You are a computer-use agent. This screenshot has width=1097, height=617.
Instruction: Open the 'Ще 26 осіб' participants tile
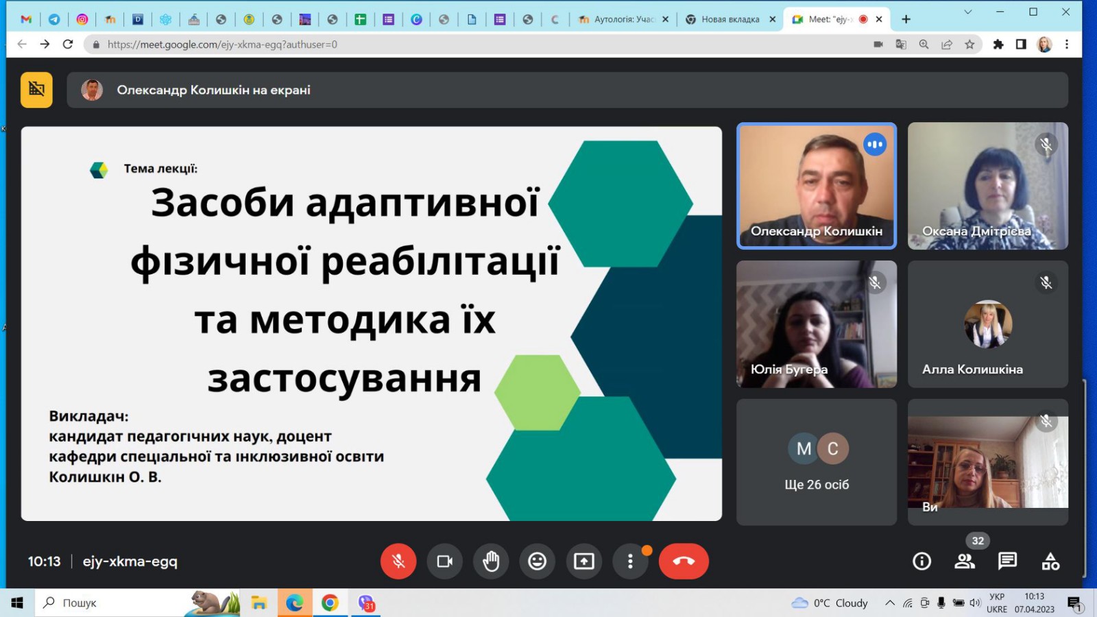pyautogui.click(x=816, y=462)
